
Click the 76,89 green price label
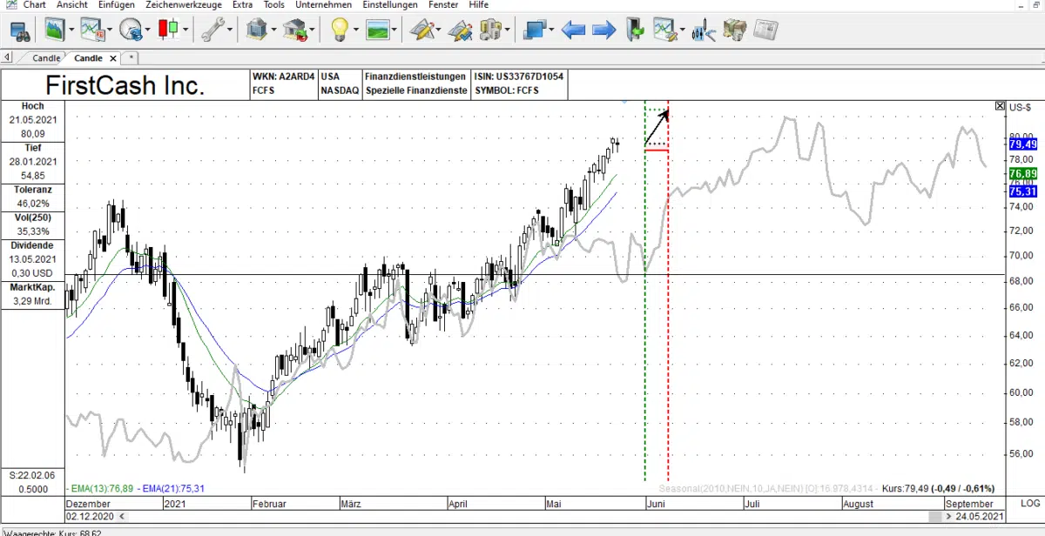[1023, 174]
